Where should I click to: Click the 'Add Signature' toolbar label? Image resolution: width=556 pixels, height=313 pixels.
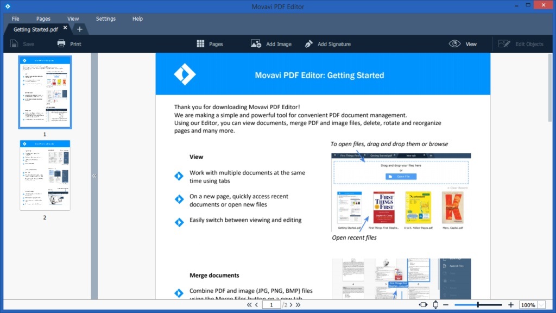point(334,44)
